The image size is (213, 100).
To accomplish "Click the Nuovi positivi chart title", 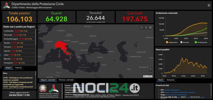I will click(163, 50).
